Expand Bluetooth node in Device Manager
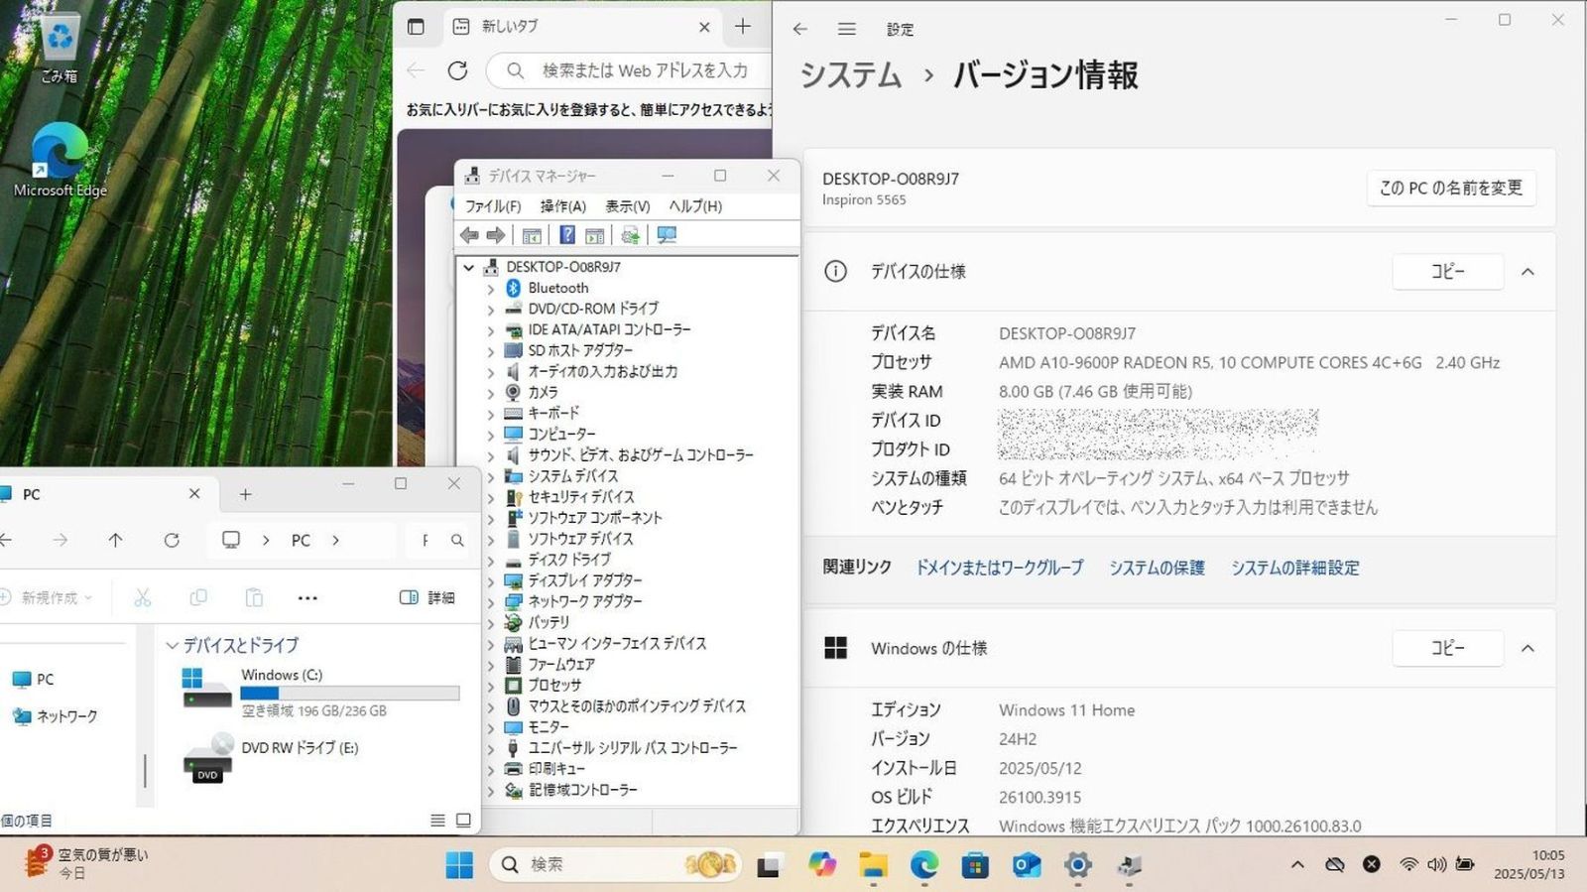The image size is (1587, 892). coord(490,289)
